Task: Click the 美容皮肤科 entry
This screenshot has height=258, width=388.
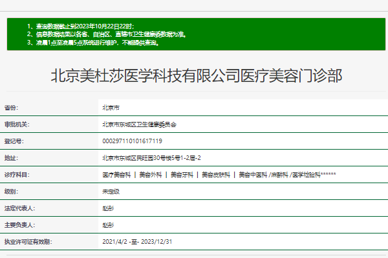Action: [216, 175]
